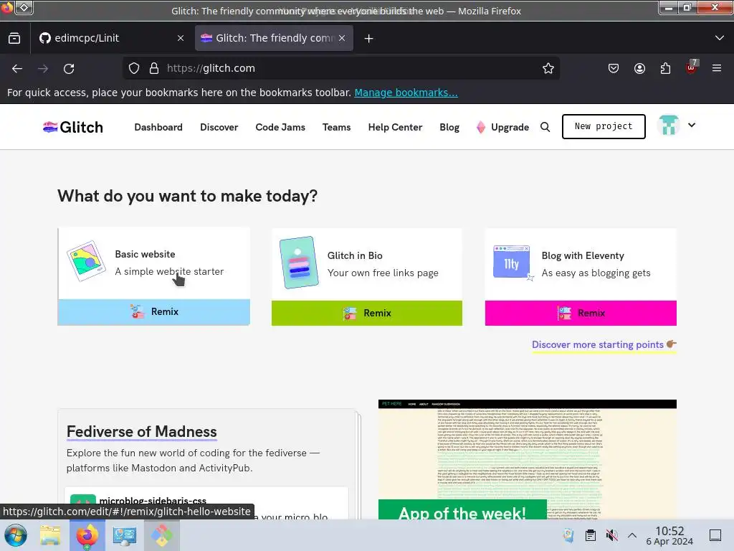Screen dimensions: 734x551
Task: Open the Glitch site search magnifier
Action: pos(545,127)
